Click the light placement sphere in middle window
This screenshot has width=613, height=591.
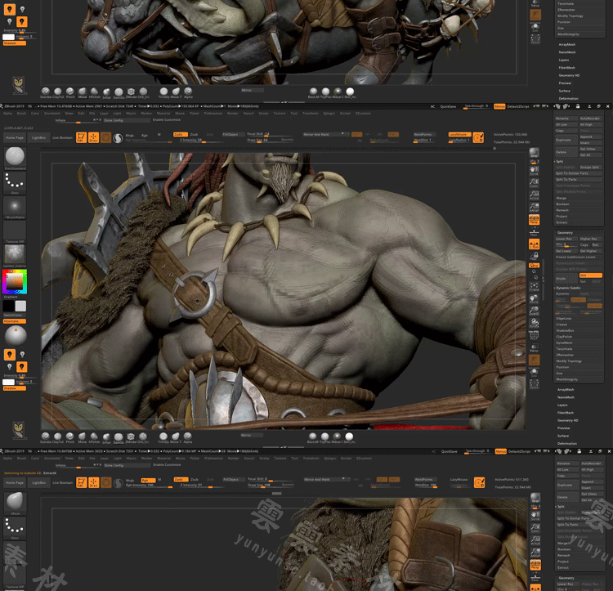pos(16,336)
